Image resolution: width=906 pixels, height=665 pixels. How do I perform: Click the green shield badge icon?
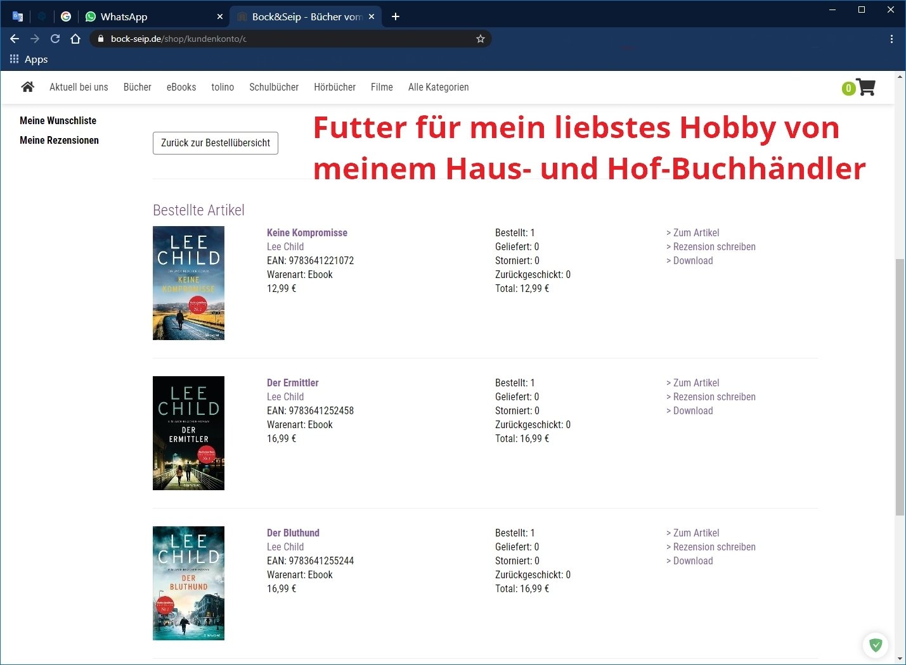tap(876, 645)
